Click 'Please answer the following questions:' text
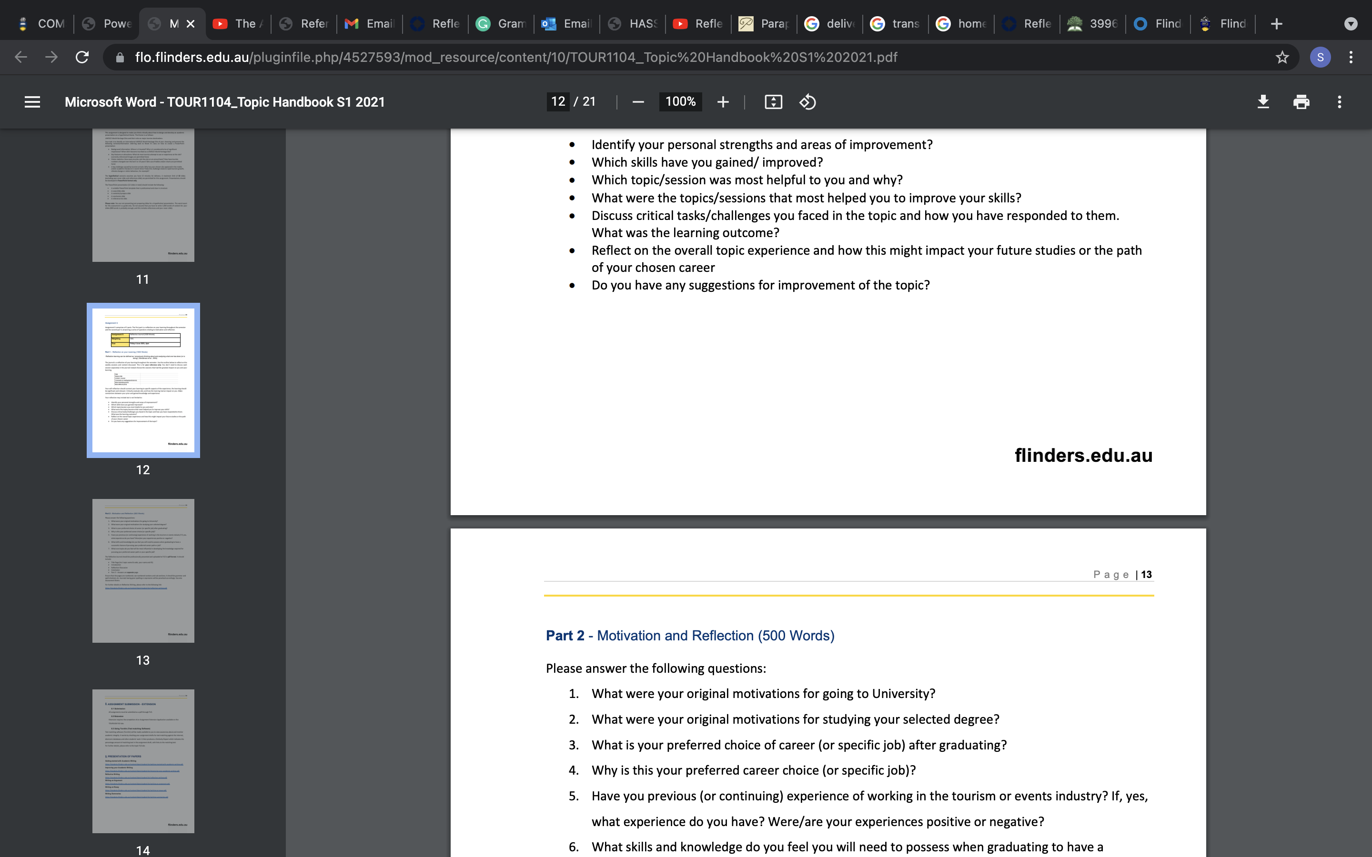 click(656, 668)
